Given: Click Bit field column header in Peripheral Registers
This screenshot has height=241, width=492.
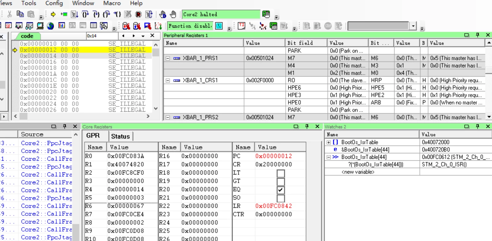Looking at the screenshot, I should (306, 43).
